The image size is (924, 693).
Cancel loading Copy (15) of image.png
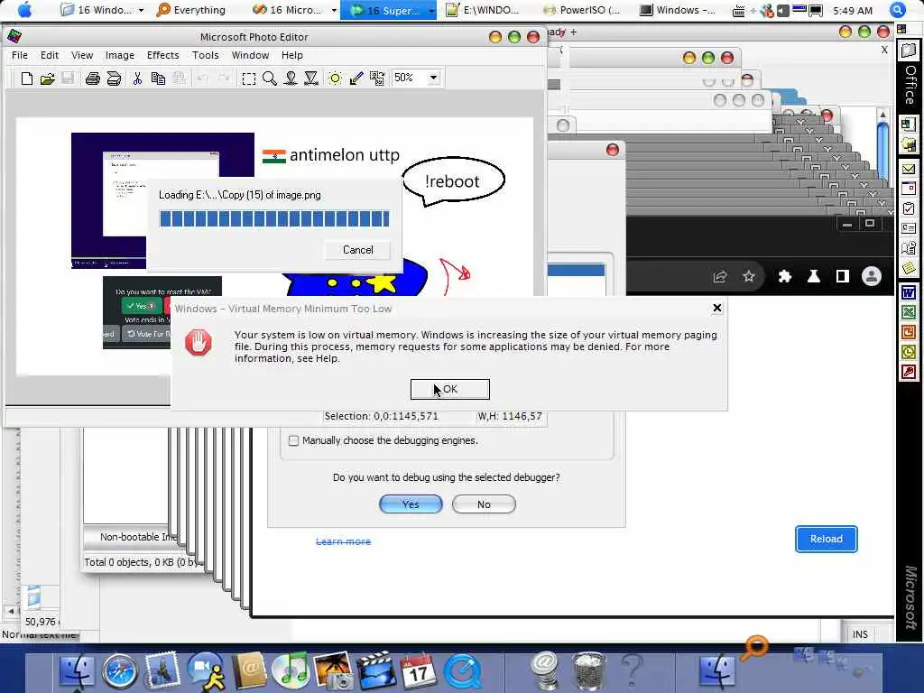click(x=357, y=250)
